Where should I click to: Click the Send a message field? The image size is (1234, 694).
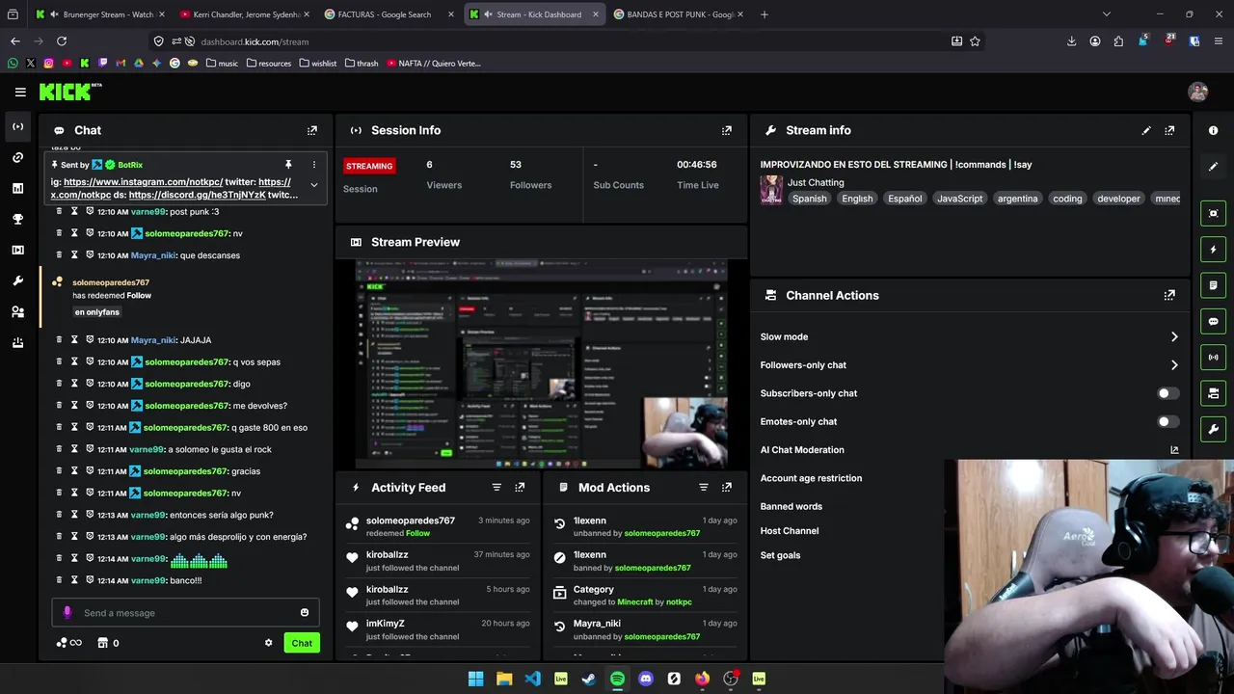point(187,613)
